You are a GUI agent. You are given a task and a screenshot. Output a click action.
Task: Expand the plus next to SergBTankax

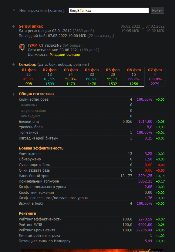[14, 26]
